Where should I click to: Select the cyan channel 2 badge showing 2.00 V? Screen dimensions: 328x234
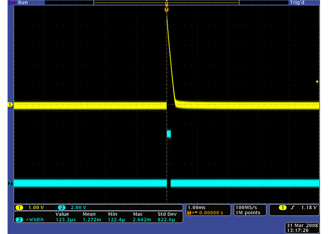(62, 207)
